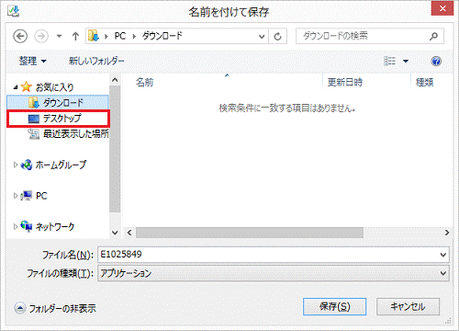Click the デスクトップ monitor icon
The width and height of the screenshot is (459, 331).
coord(34,119)
